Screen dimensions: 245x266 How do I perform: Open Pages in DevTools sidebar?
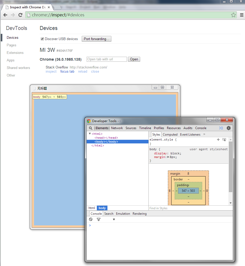[x=11, y=45]
